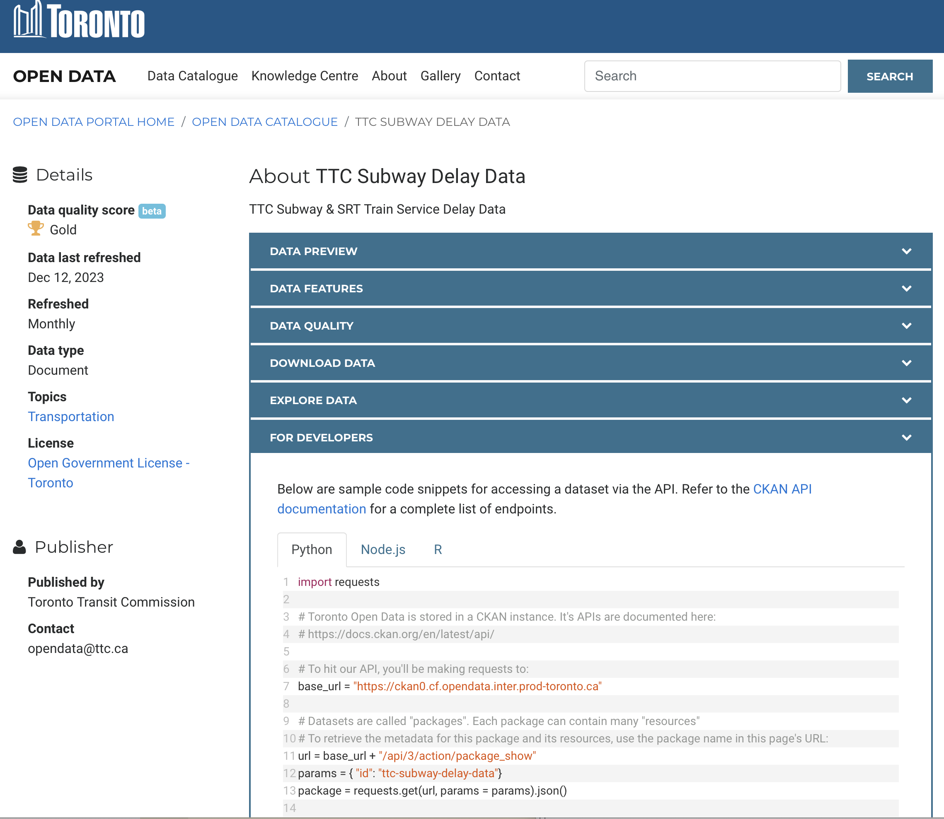The image size is (944, 819).
Task: Open the Open Government License - Toronto link
Action: [109, 473]
